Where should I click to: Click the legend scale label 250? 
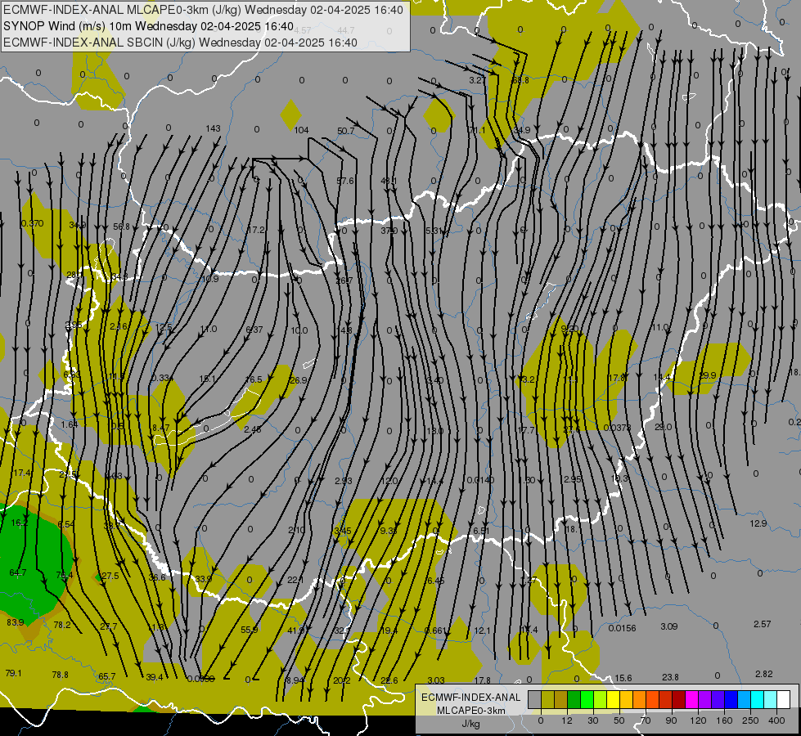[x=750, y=720]
